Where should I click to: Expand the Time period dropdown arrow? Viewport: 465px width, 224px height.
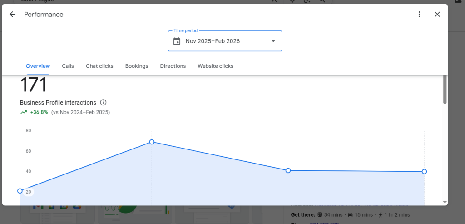pyautogui.click(x=273, y=41)
